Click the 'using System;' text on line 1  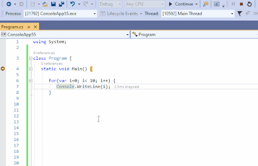click(x=50, y=42)
